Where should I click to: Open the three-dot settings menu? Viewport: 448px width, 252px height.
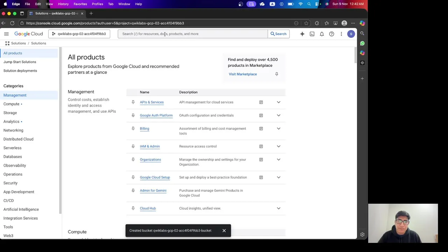tap(341, 34)
